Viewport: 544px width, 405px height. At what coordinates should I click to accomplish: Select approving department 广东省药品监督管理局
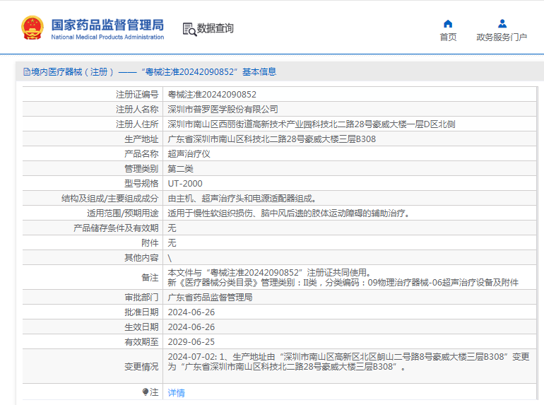[x=210, y=298]
